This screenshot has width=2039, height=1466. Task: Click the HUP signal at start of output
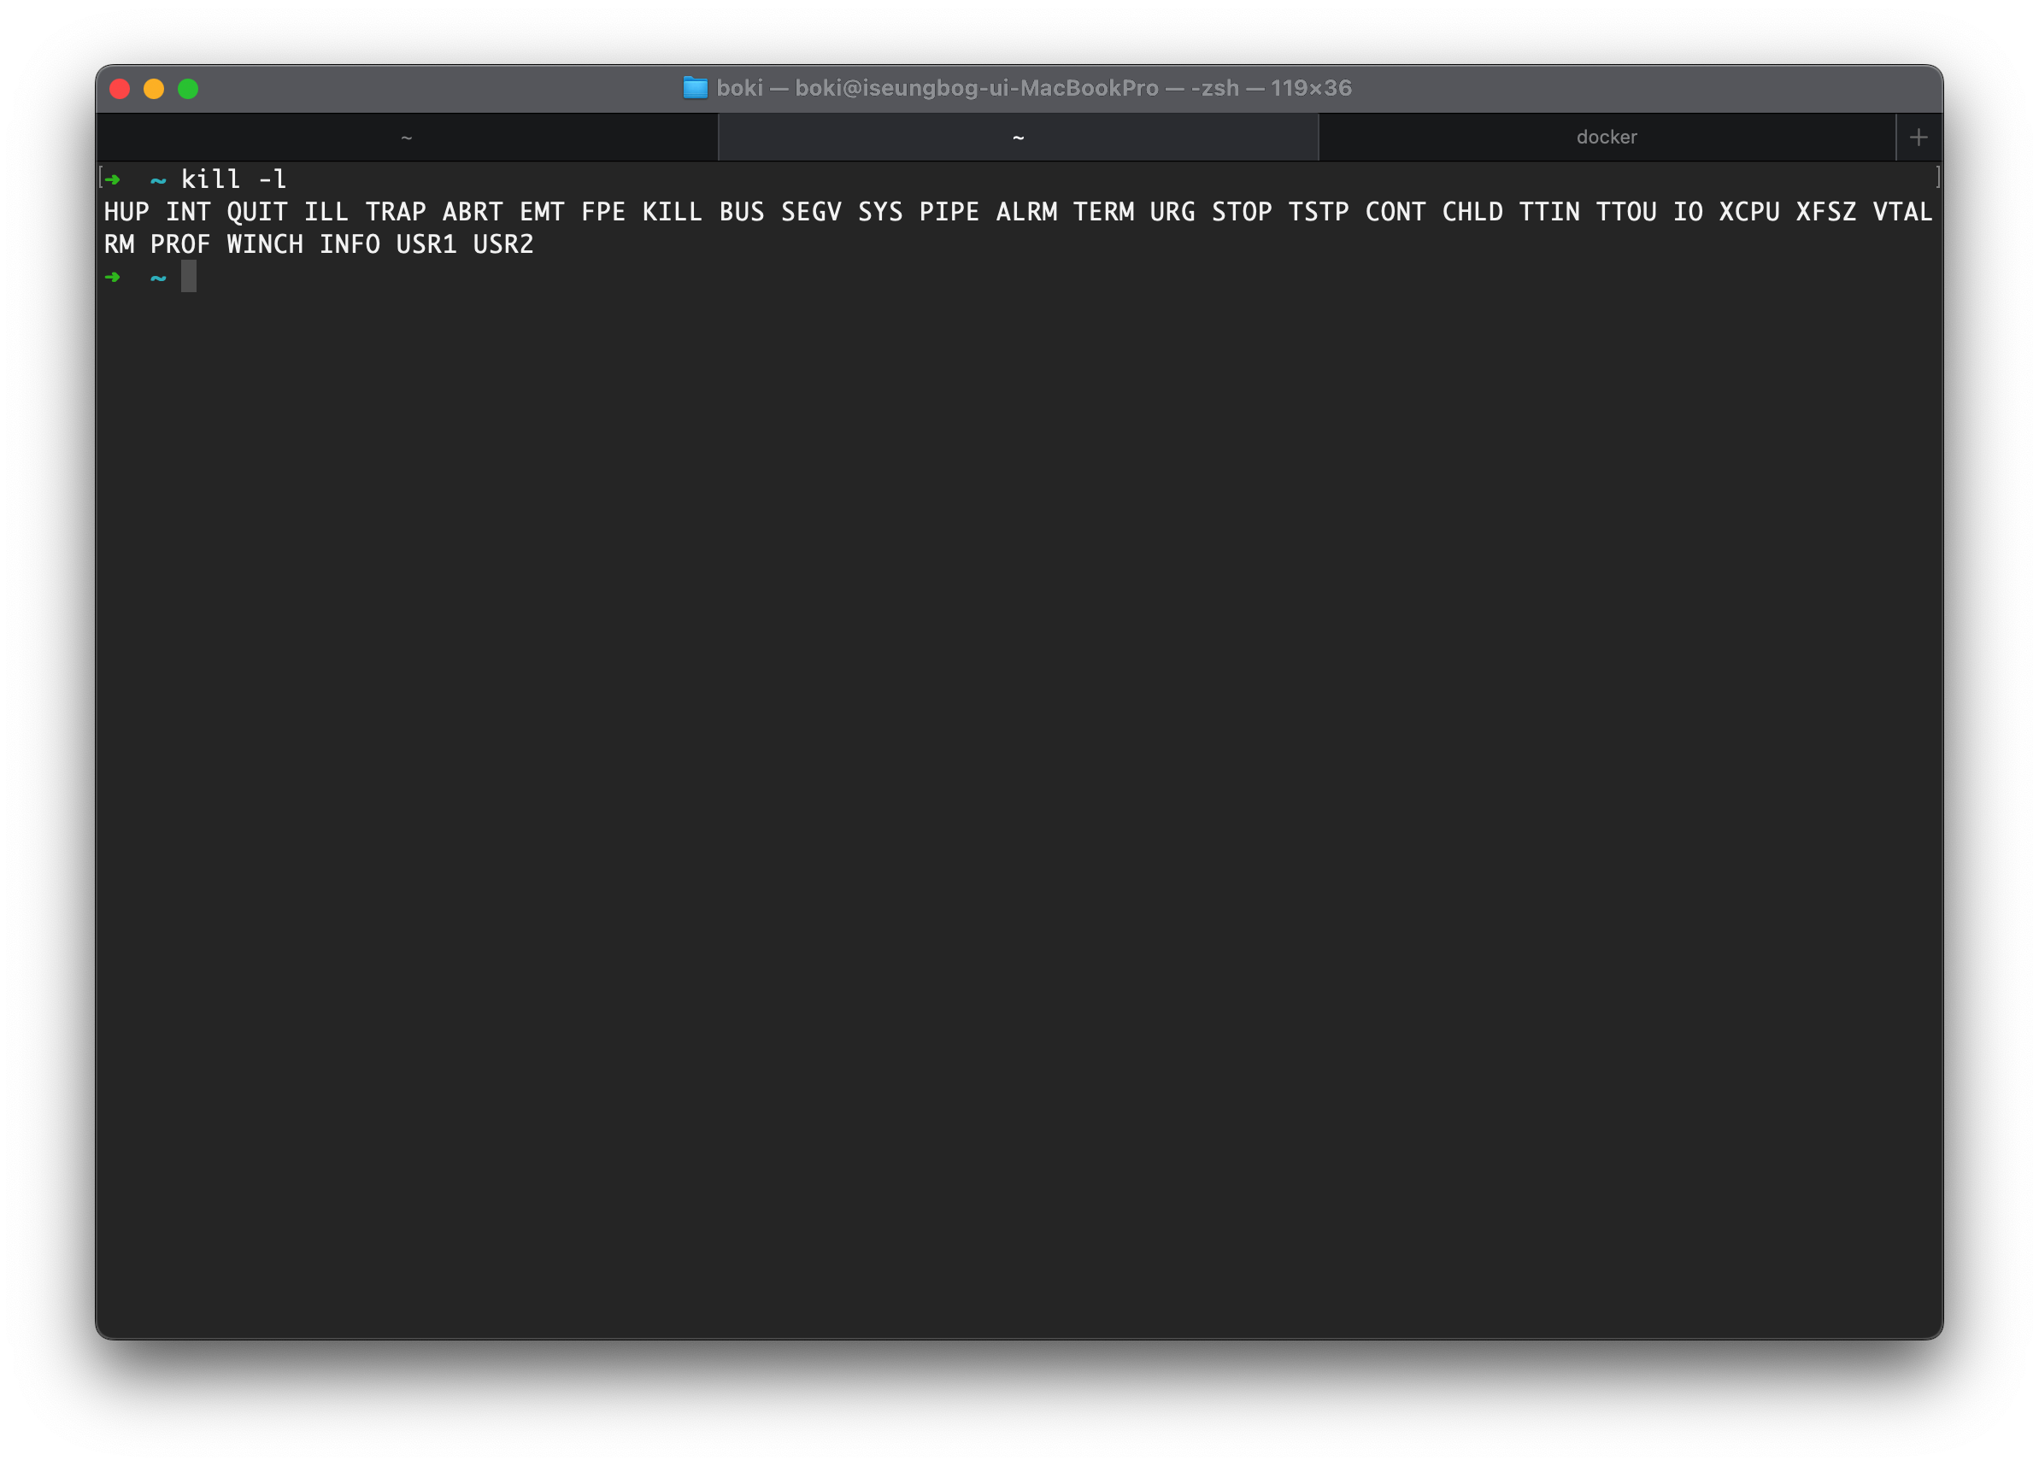click(126, 212)
